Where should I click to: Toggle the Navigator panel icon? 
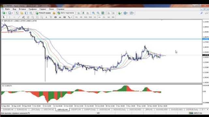click(26, 13)
